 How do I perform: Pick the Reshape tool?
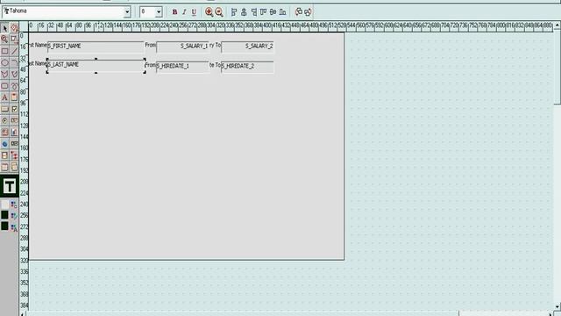pyautogui.click(x=14, y=39)
